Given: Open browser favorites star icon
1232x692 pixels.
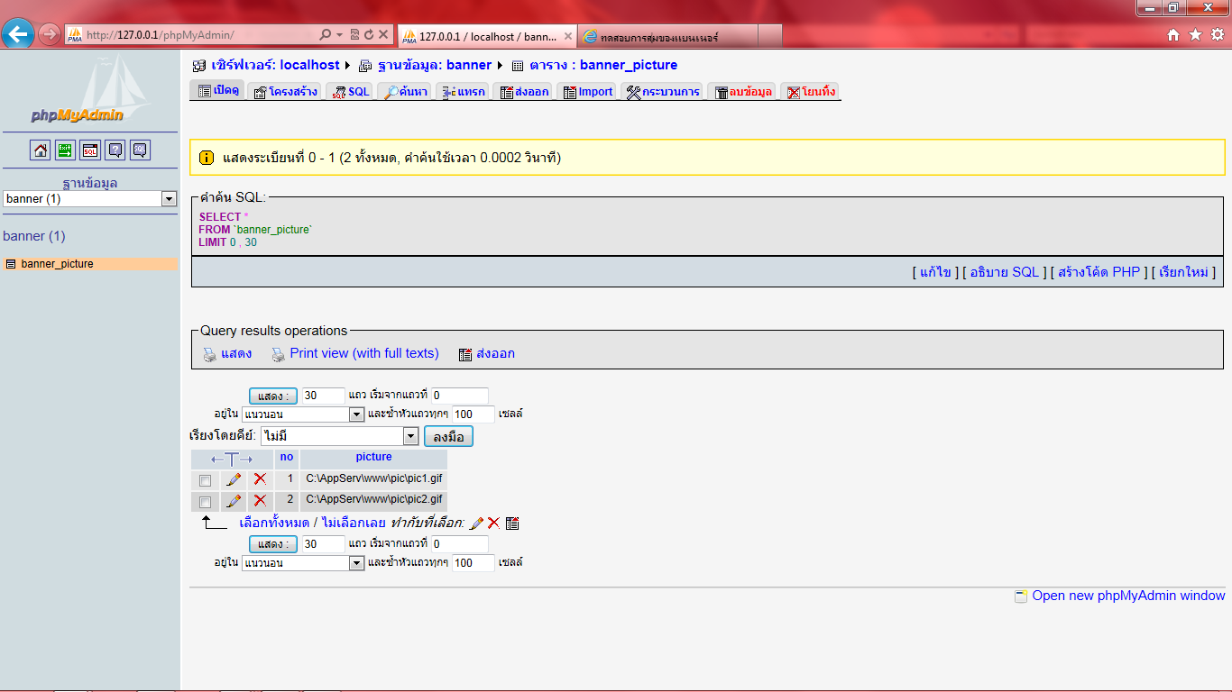Looking at the screenshot, I should [x=1195, y=35].
